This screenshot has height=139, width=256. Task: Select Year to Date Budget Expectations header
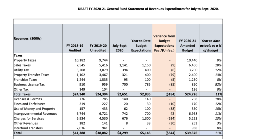(x=141, y=45)
